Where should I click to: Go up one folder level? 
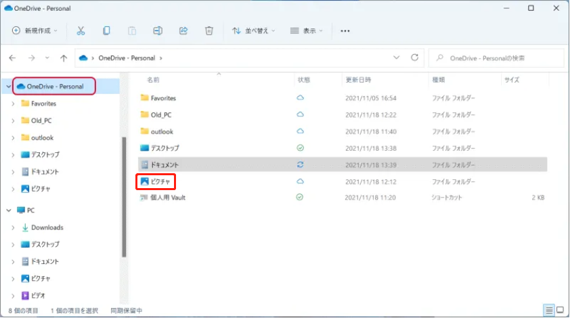[64, 58]
